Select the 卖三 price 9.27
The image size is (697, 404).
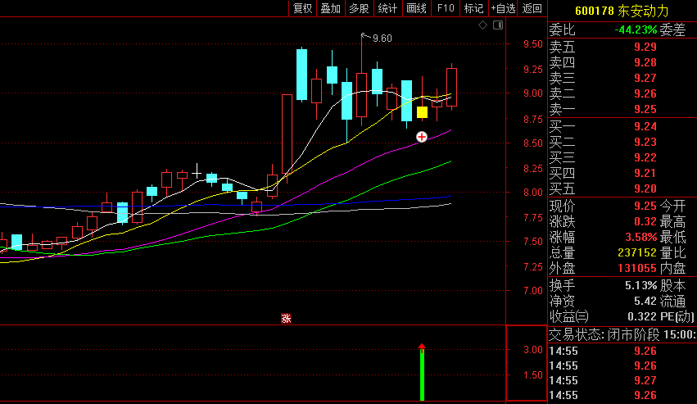click(x=645, y=78)
